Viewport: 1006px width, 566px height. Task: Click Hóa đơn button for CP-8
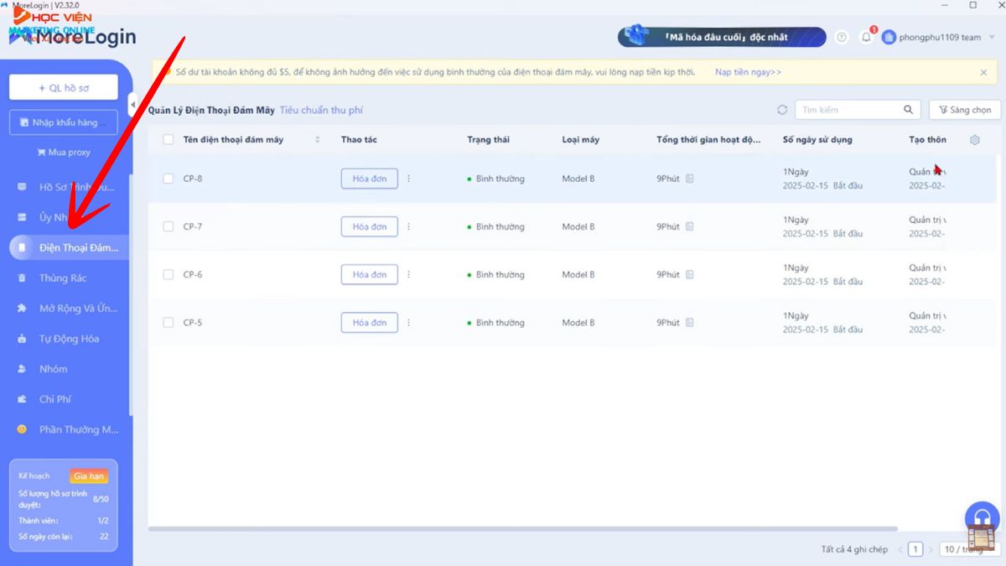coord(370,179)
